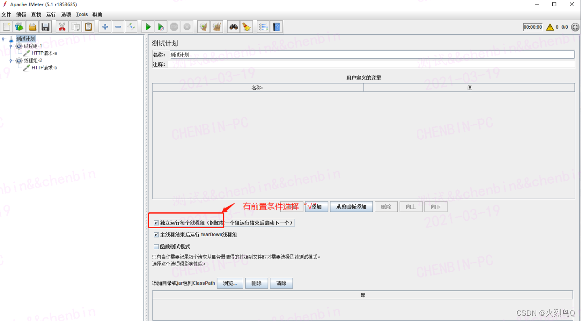Collapse the 测试计划 tree node
Viewport: 581px width, 321px height.
point(3,39)
